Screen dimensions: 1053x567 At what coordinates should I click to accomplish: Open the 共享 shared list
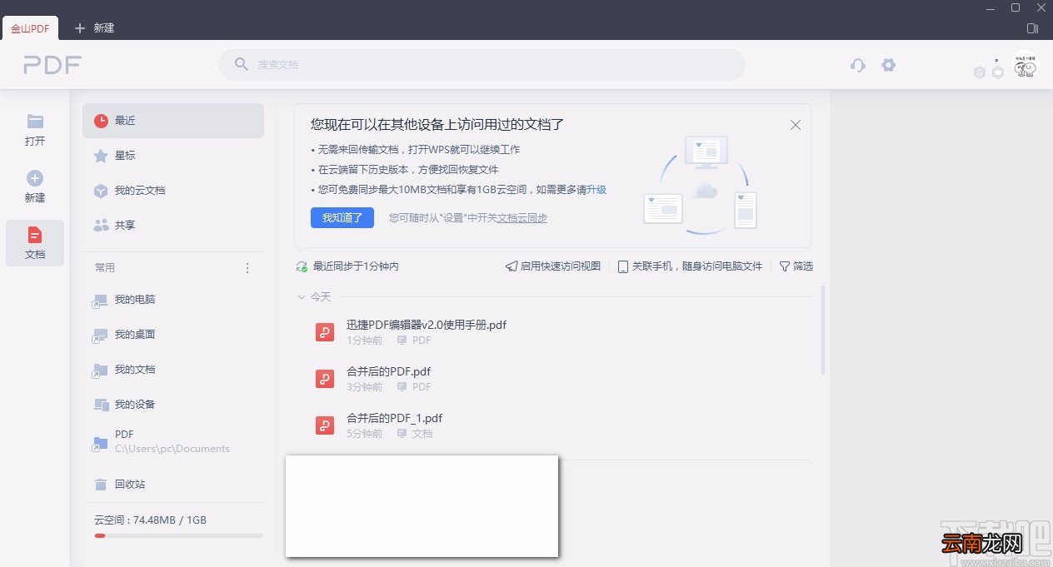173,225
